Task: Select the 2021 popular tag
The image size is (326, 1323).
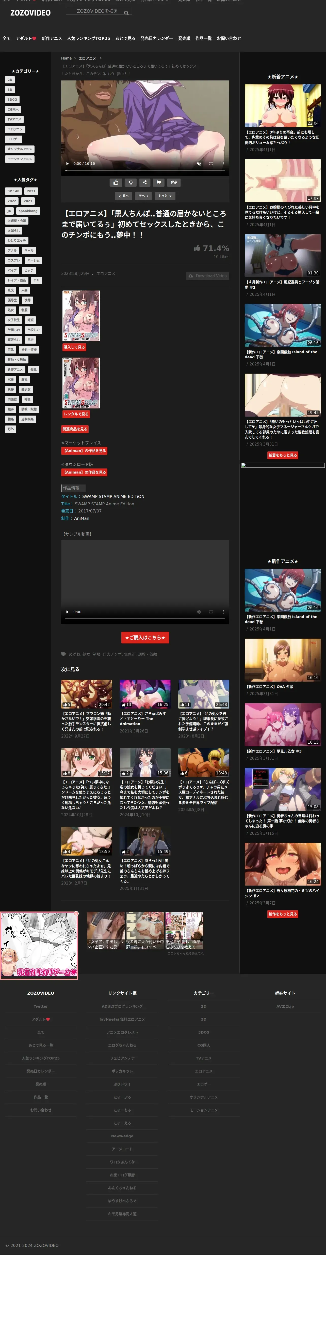Action: tap(31, 191)
